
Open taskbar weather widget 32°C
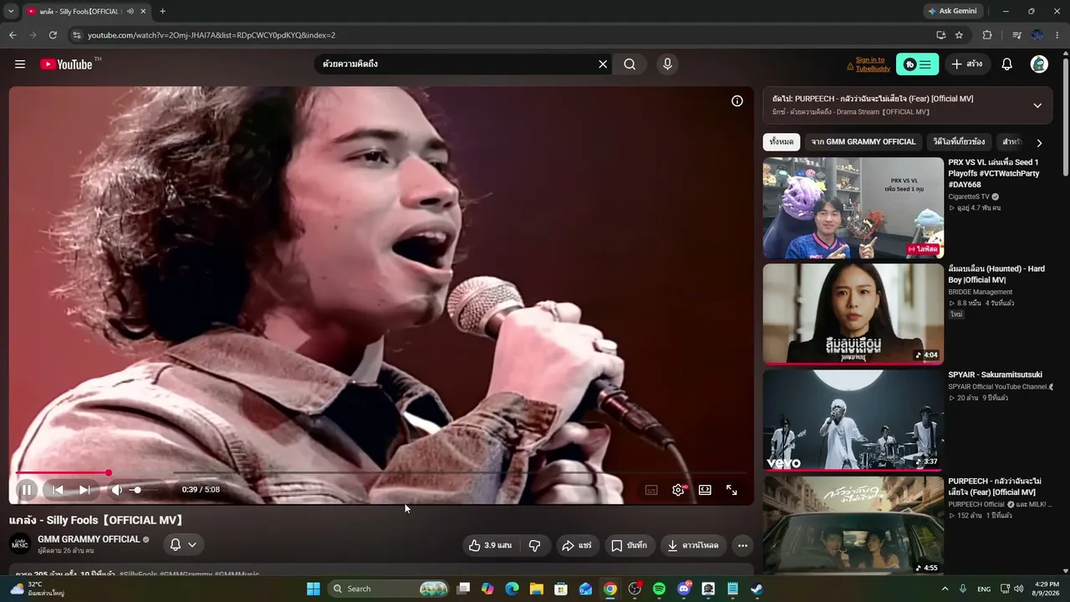[x=38, y=589]
